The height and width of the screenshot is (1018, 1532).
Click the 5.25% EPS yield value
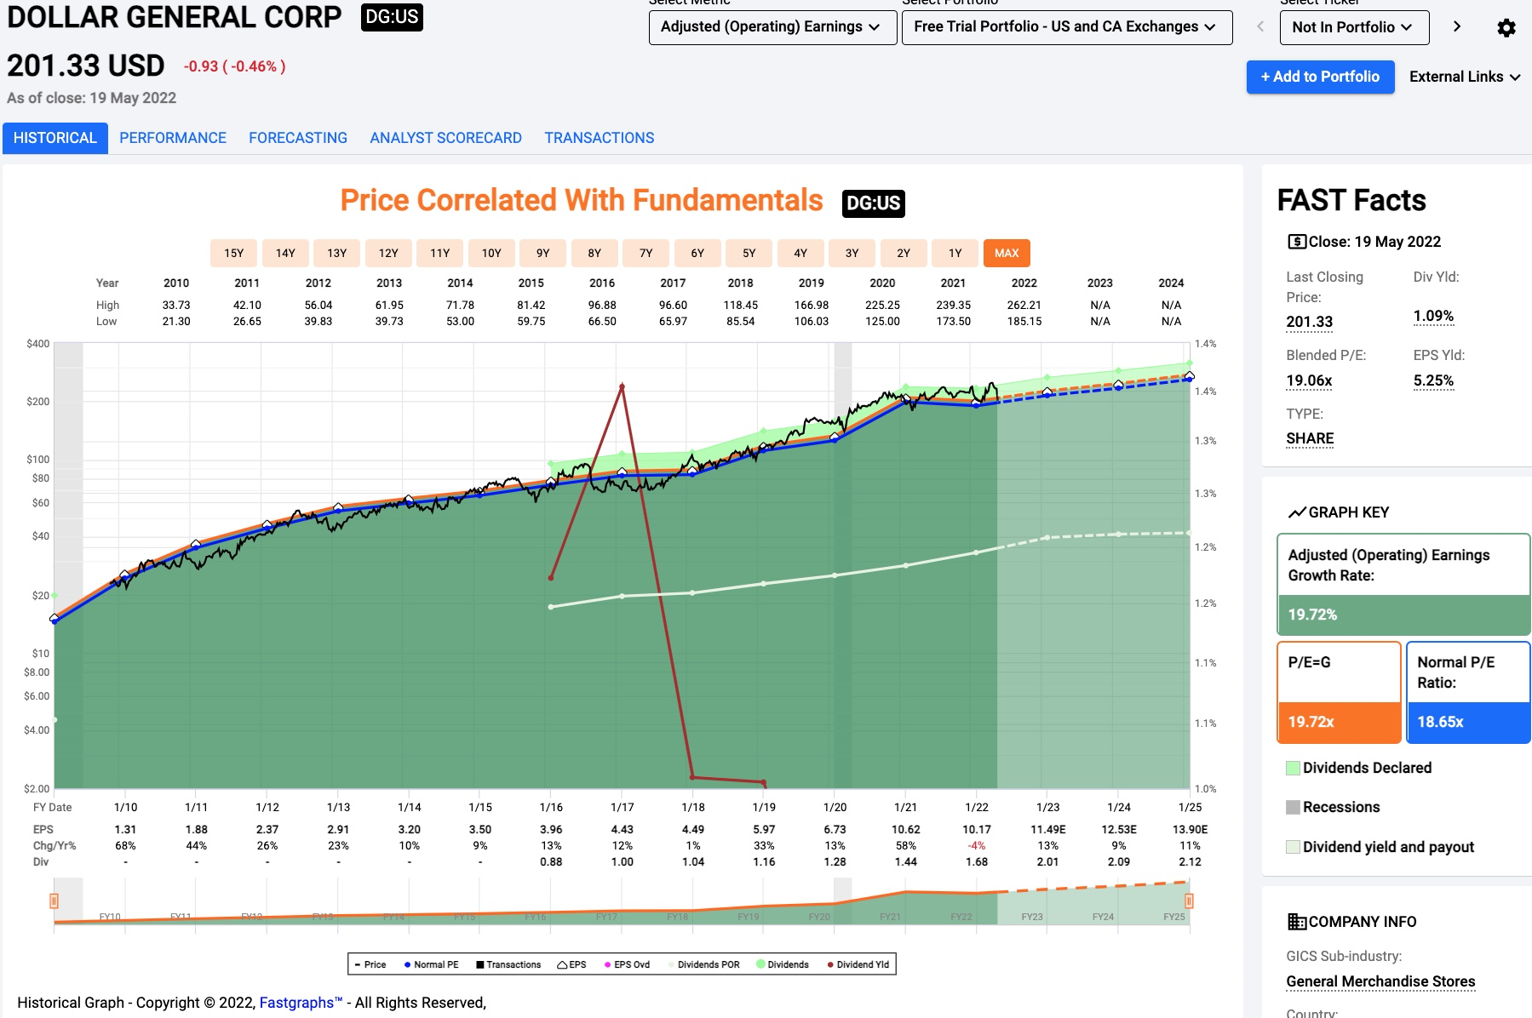pos(1434,380)
